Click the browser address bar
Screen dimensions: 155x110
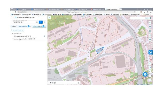click(76, 12)
